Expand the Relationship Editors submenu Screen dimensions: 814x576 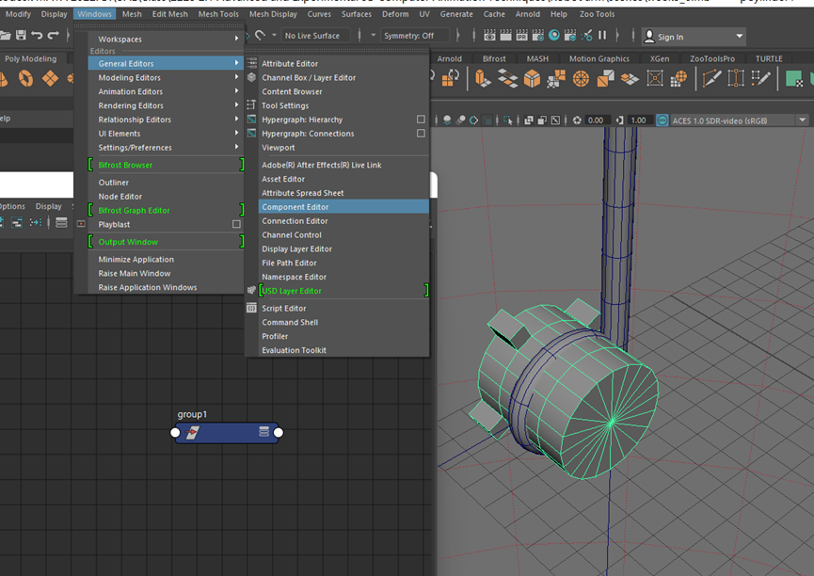click(x=166, y=120)
